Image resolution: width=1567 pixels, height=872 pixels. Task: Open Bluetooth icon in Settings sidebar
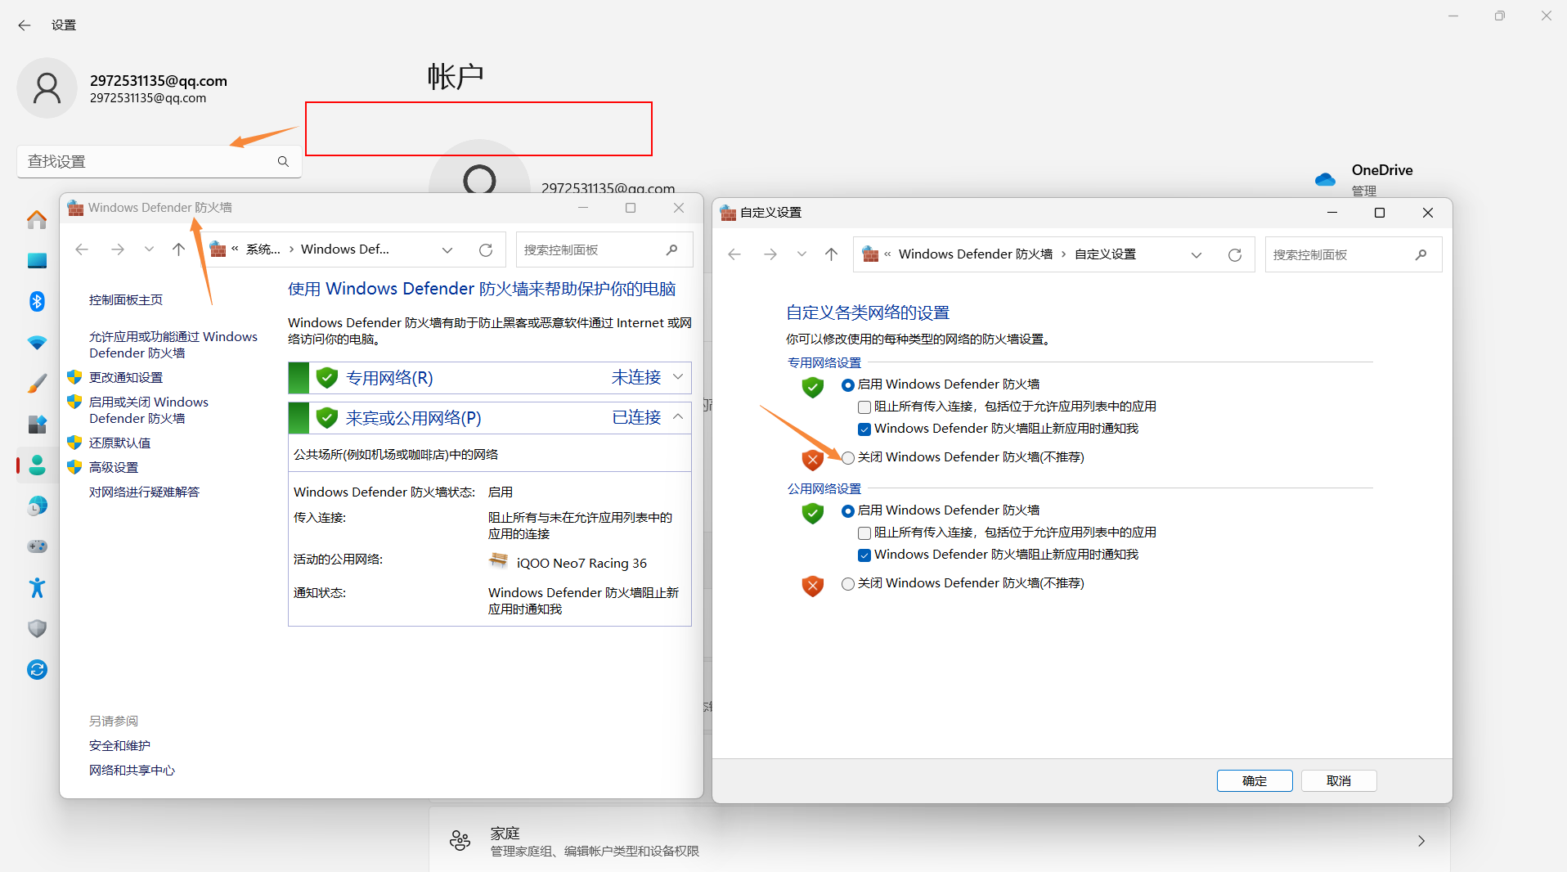click(37, 302)
